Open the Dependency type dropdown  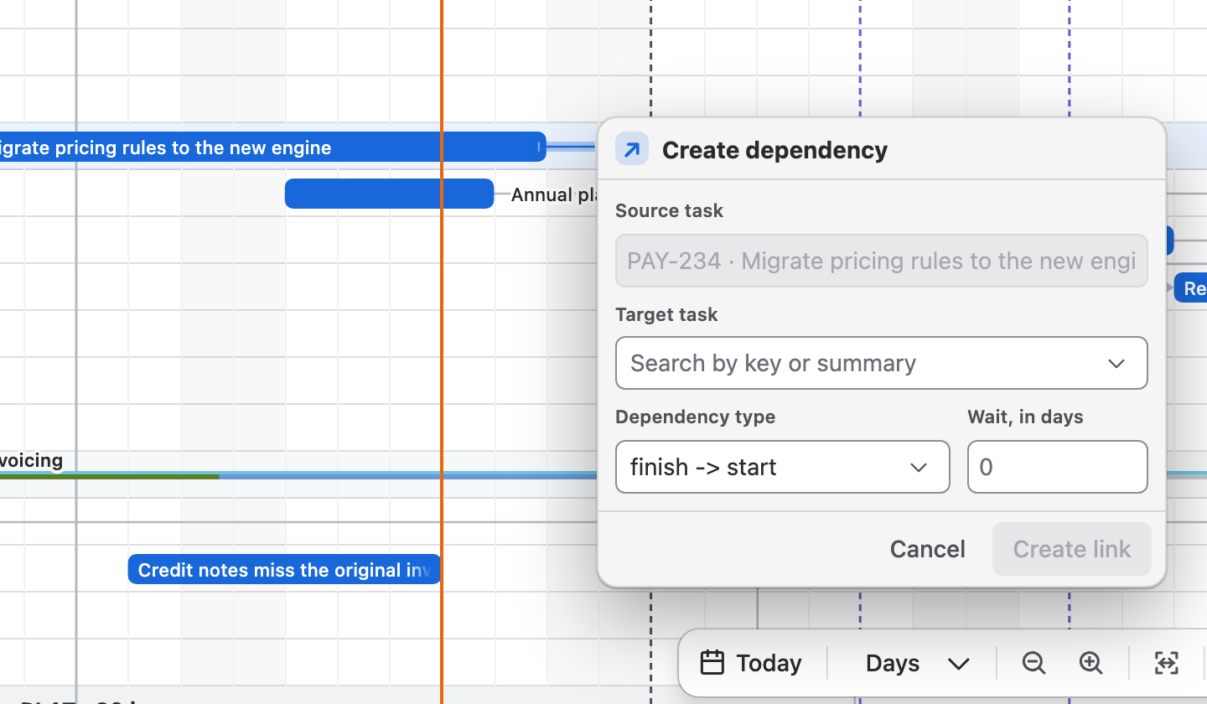click(782, 467)
